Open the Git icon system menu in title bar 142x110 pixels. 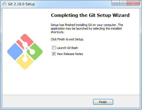(4, 4)
